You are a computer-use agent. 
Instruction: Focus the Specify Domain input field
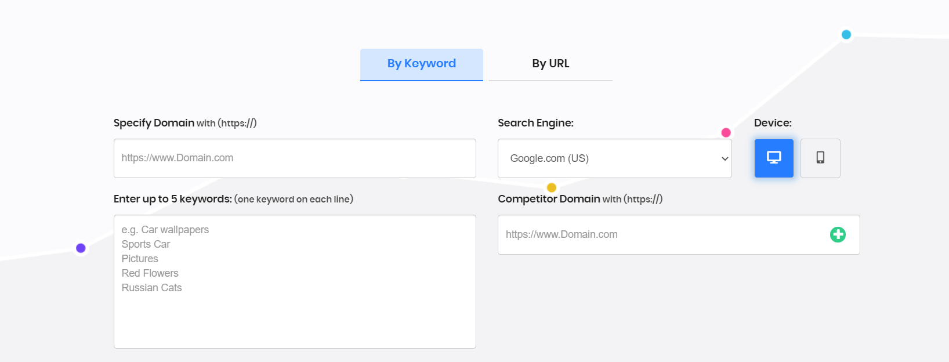295,158
